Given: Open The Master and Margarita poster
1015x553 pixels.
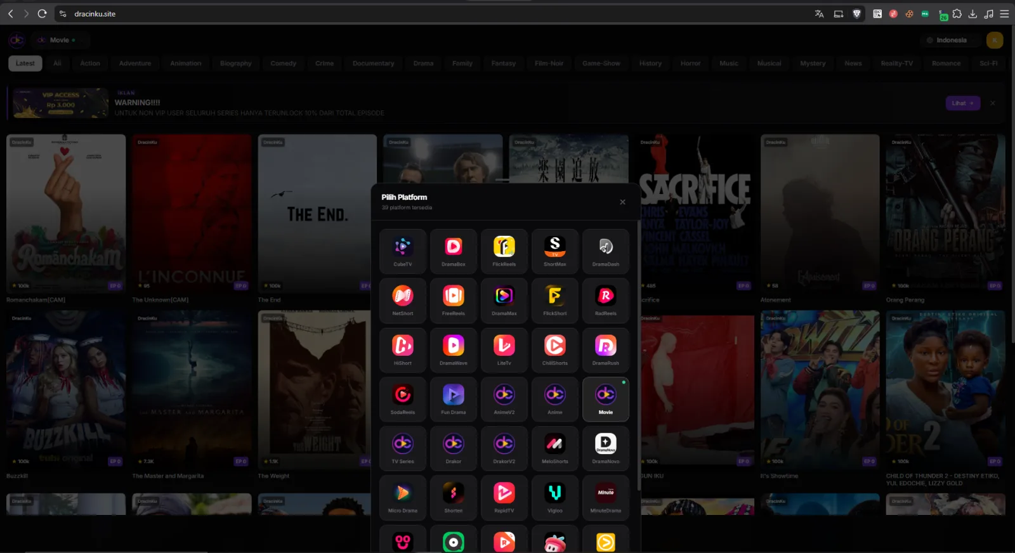Looking at the screenshot, I should [192, 389].
